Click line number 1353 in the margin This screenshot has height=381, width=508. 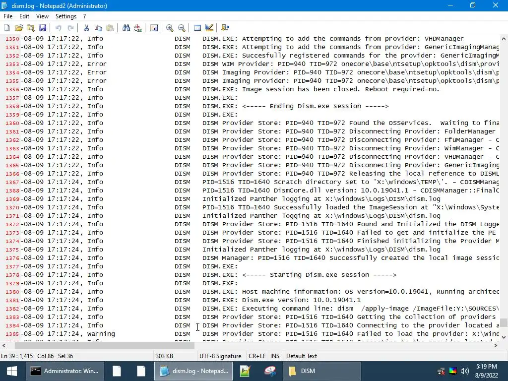pos(12,64)
